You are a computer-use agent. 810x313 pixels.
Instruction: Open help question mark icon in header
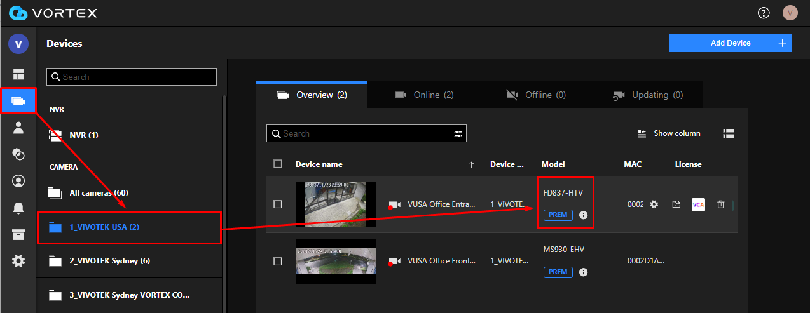pos(764,13)
